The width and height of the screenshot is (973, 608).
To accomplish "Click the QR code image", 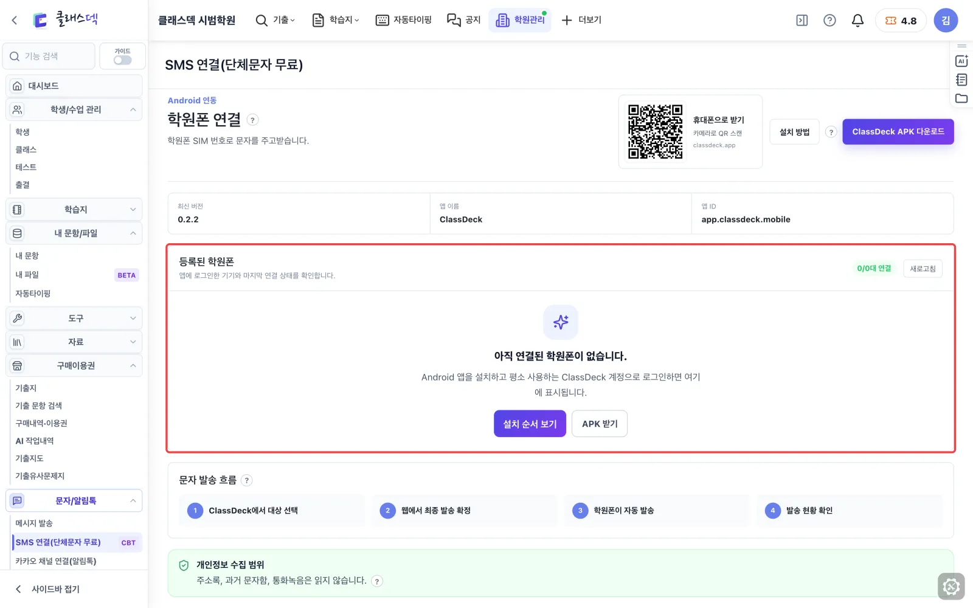I will point(656,132).
